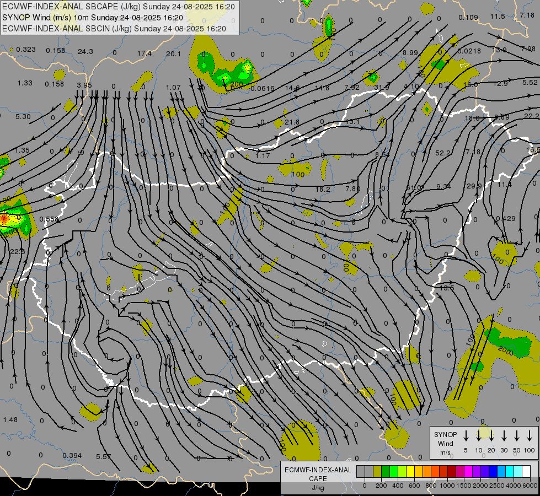Click the 0.323 value on the map
540x496 pixels.
[x=26, y=49]
